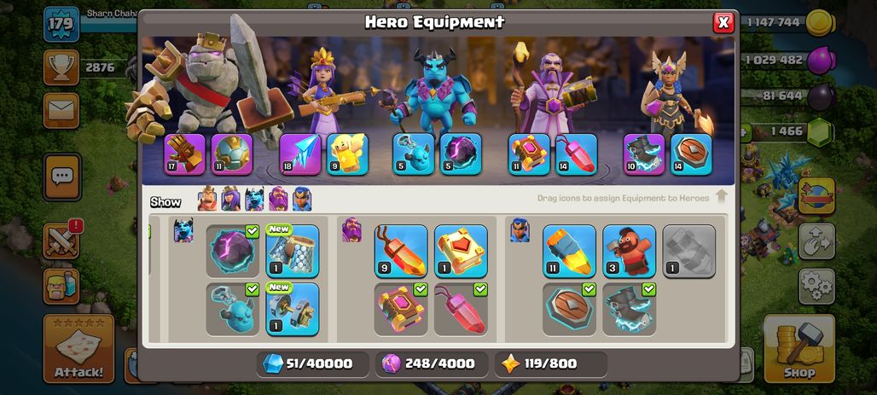Open the Shop
877x395 pixels.
[799, 349]
